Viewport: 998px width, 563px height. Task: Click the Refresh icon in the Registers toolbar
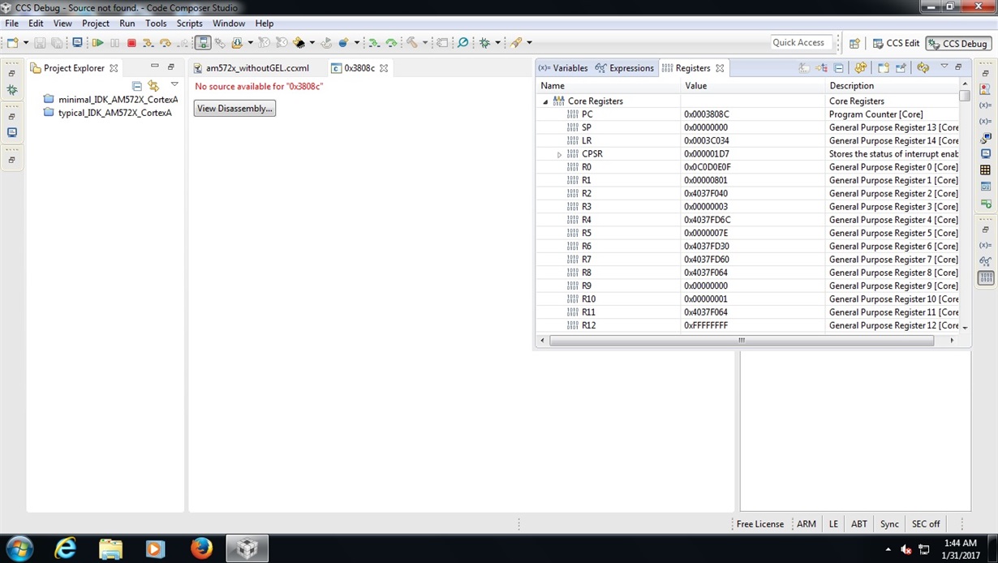click(x=861, y=68)
